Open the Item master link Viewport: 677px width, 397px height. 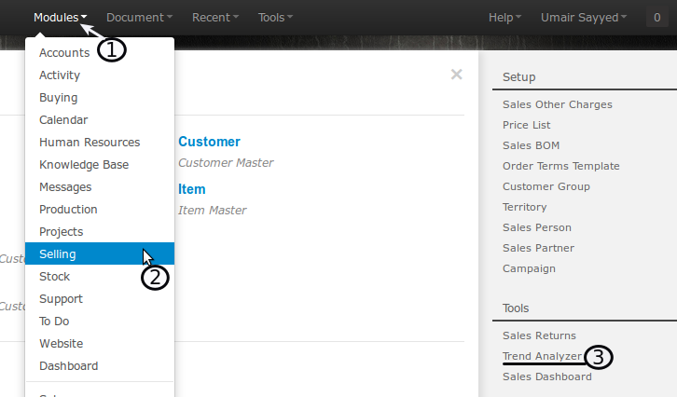coord(191,189)
